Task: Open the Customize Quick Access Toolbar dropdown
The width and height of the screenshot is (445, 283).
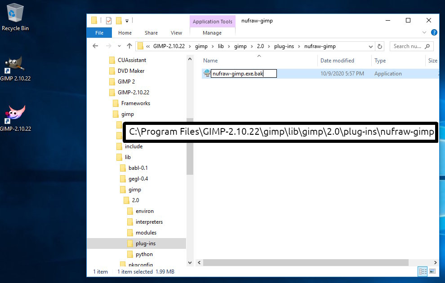Action: (127, 21)
